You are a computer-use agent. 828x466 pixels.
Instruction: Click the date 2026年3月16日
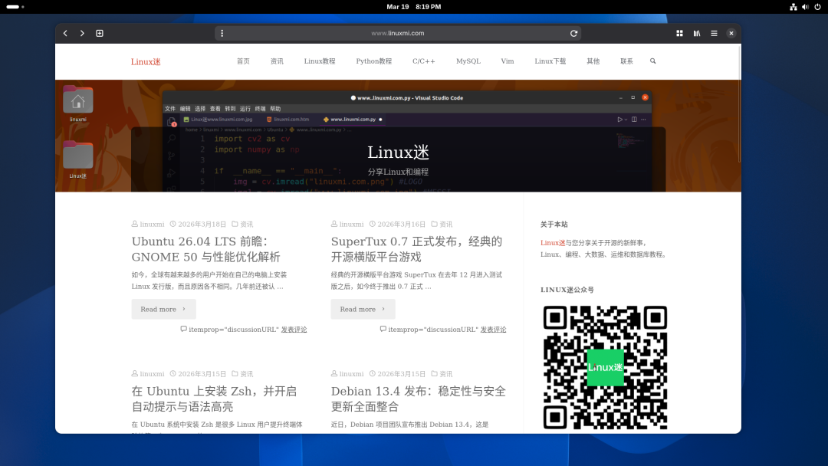point(401,225)
